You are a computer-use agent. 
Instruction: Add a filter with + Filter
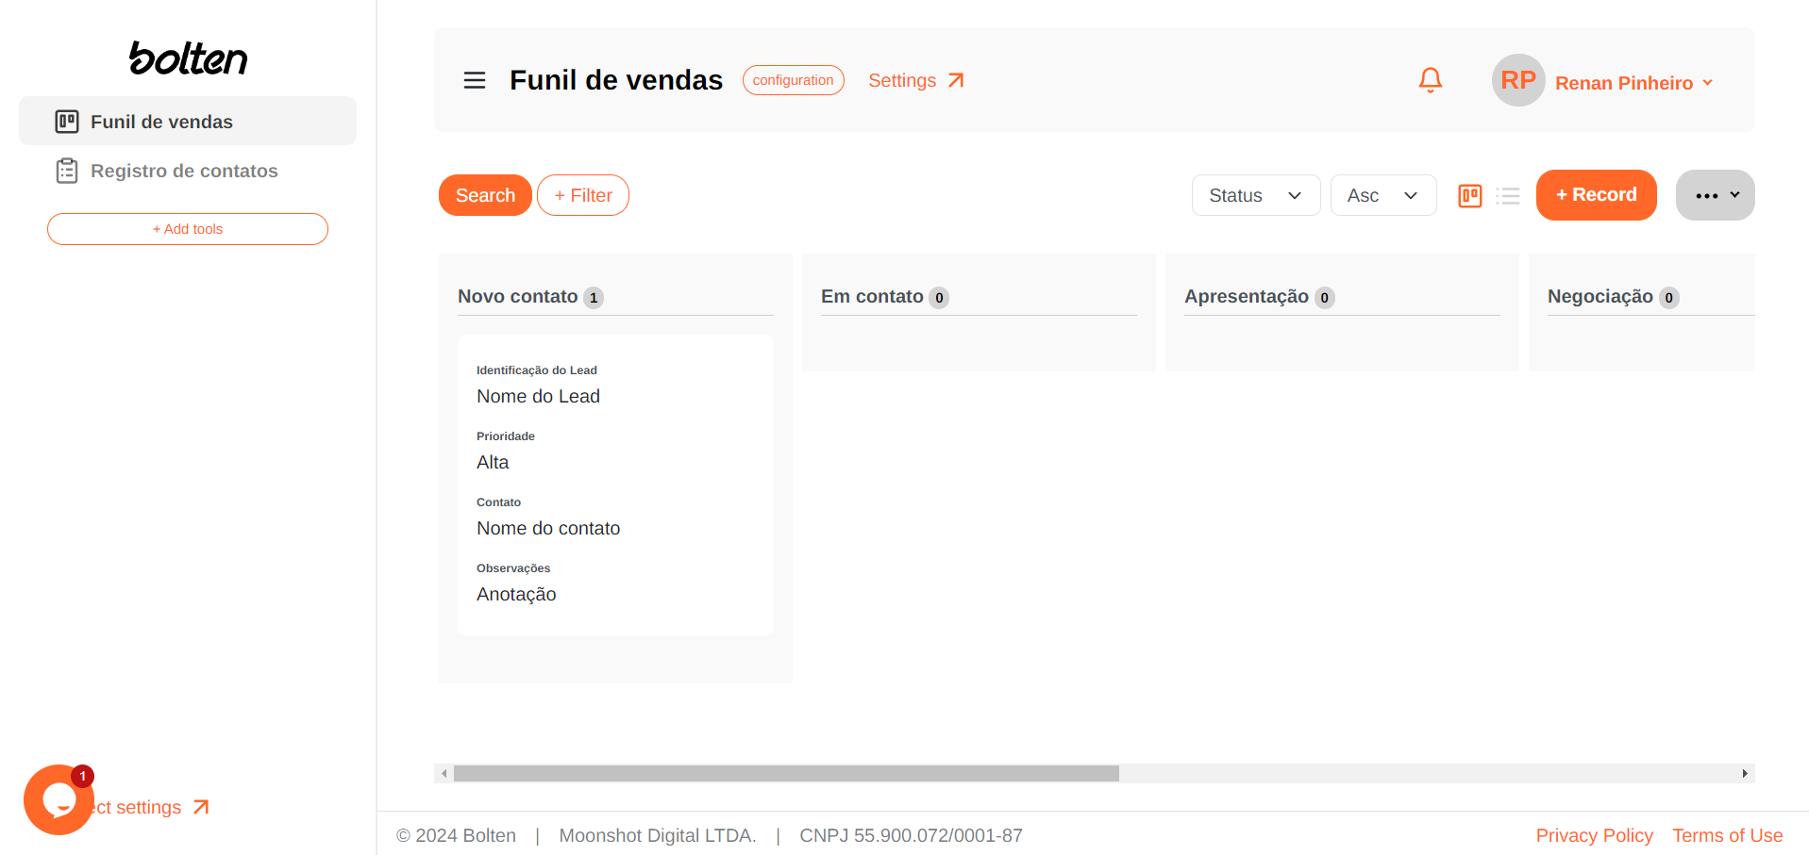(583, 195)
